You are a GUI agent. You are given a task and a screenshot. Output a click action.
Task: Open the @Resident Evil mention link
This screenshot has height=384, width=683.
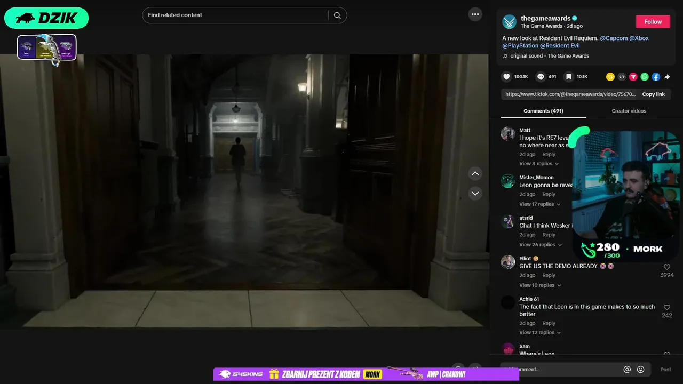(560, 46)
